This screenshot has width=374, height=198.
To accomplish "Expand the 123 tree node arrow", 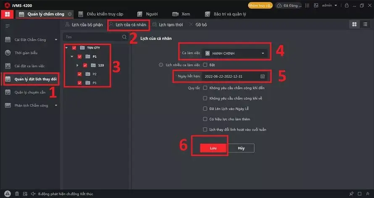I will click(x=77, y=65).
